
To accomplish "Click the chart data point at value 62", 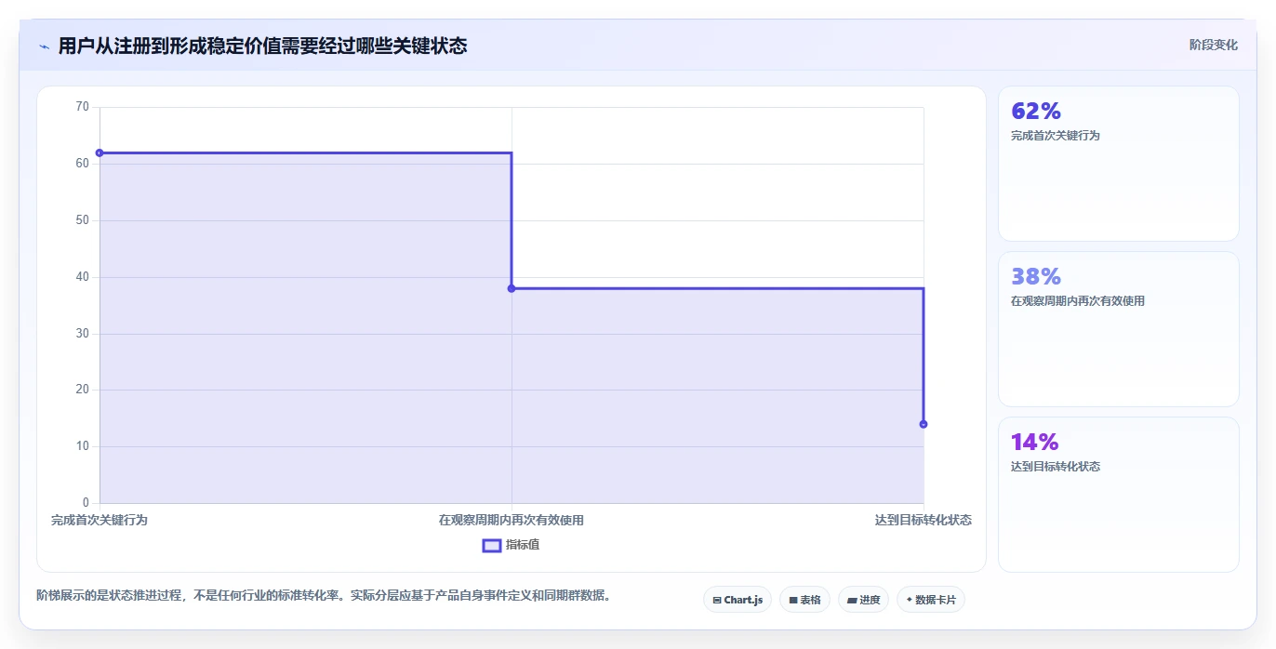I will pyautogui.click(x=100, y=152).
